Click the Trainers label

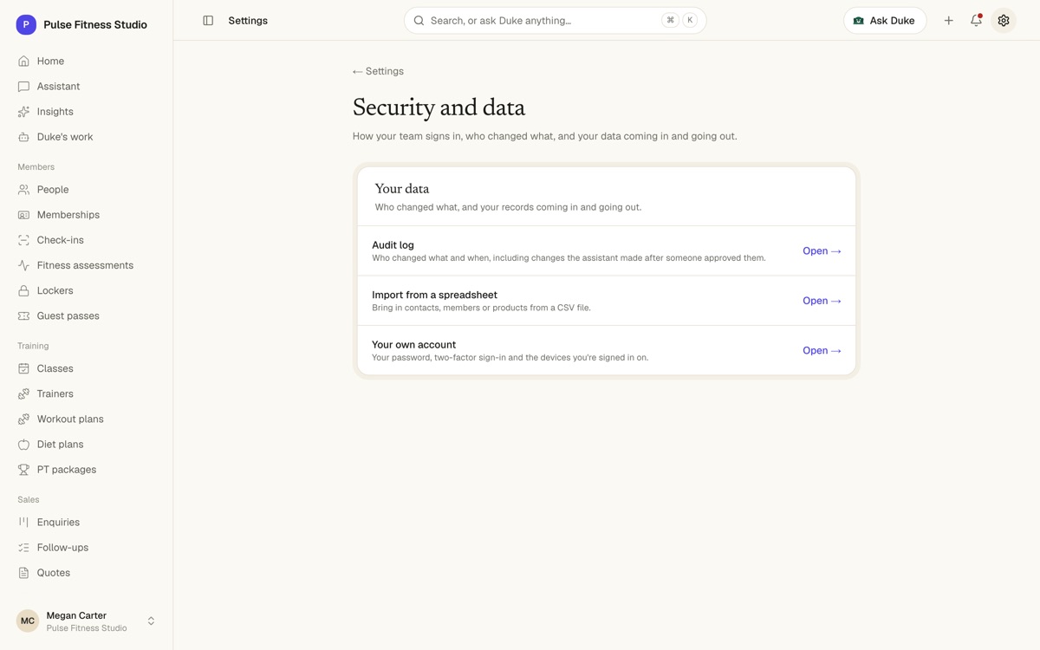click(x=55, y=393)
